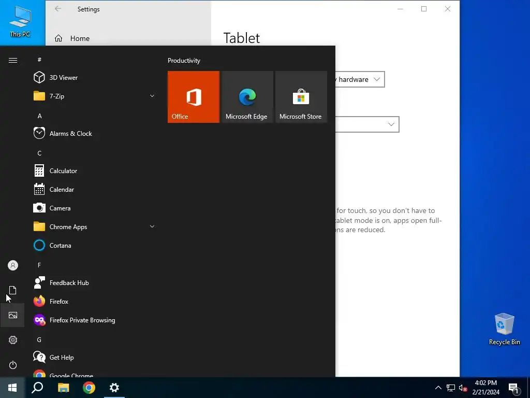The width and height of the screenshot is (530, 398).
Task: Open Recycle Bin on the desktop
Action: tap(504, 329)
